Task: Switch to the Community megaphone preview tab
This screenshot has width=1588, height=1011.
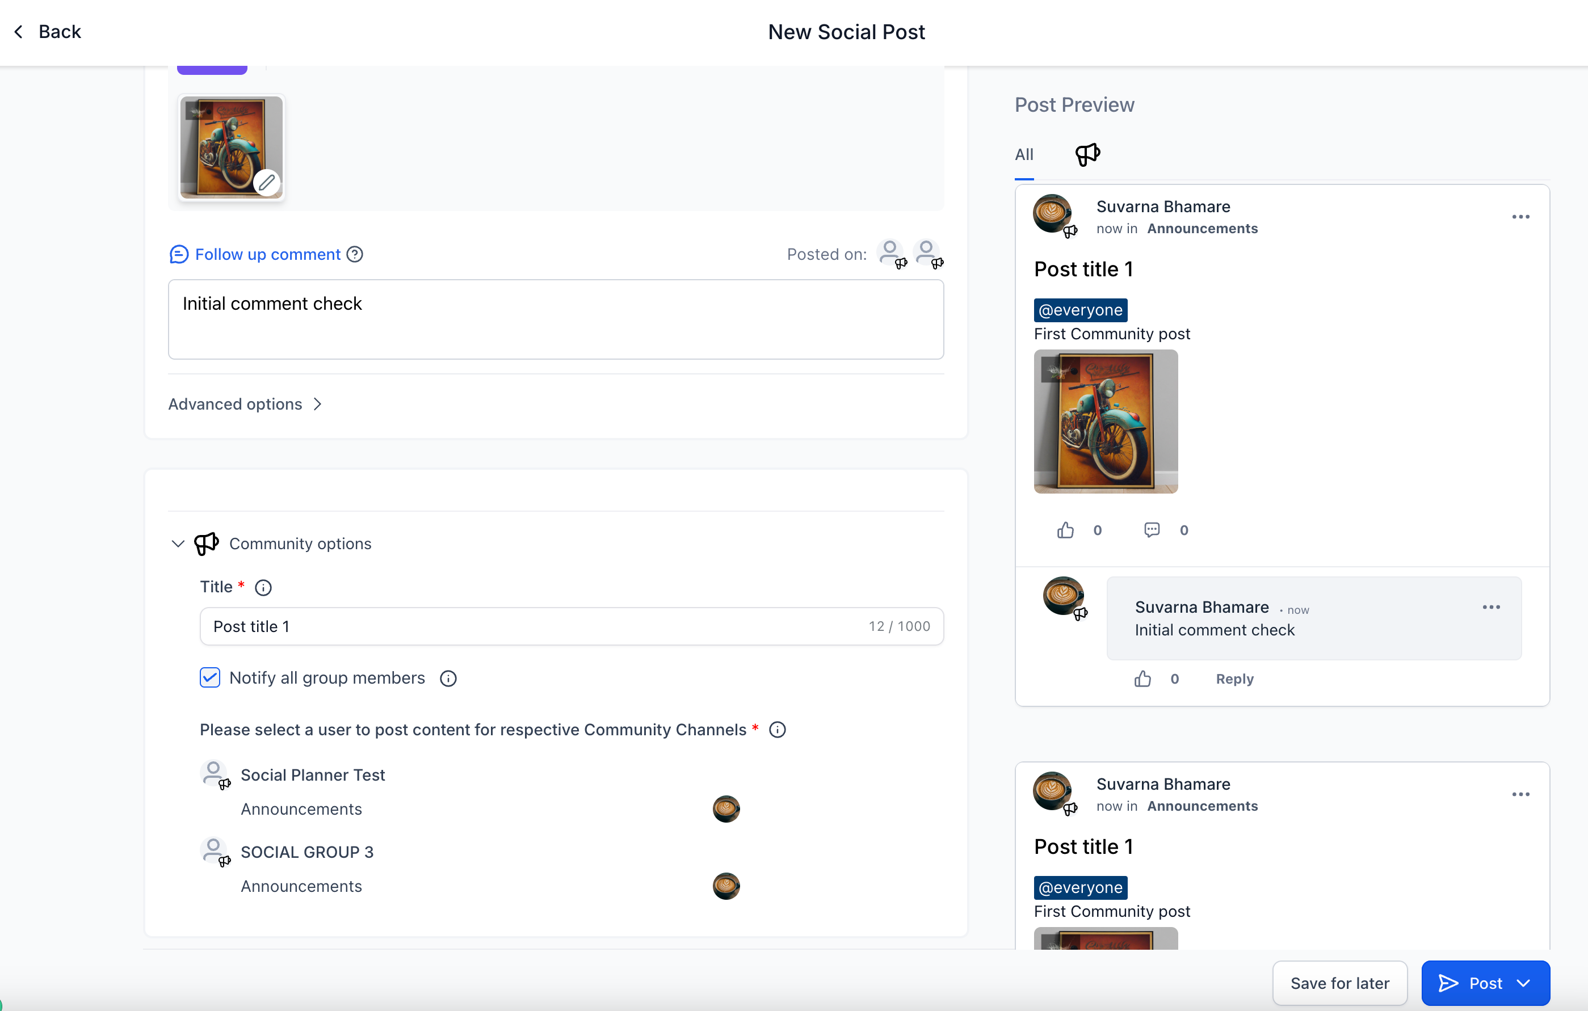Action: point(1087,155)
